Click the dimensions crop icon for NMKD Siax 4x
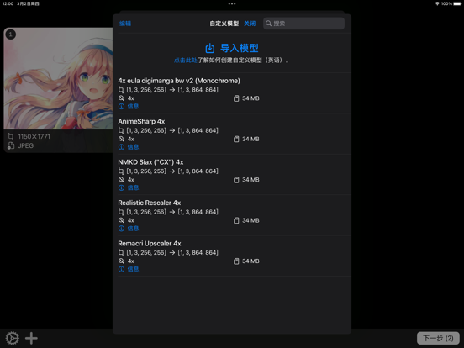This screenshot has width=464, height=348. click(121, 171)
